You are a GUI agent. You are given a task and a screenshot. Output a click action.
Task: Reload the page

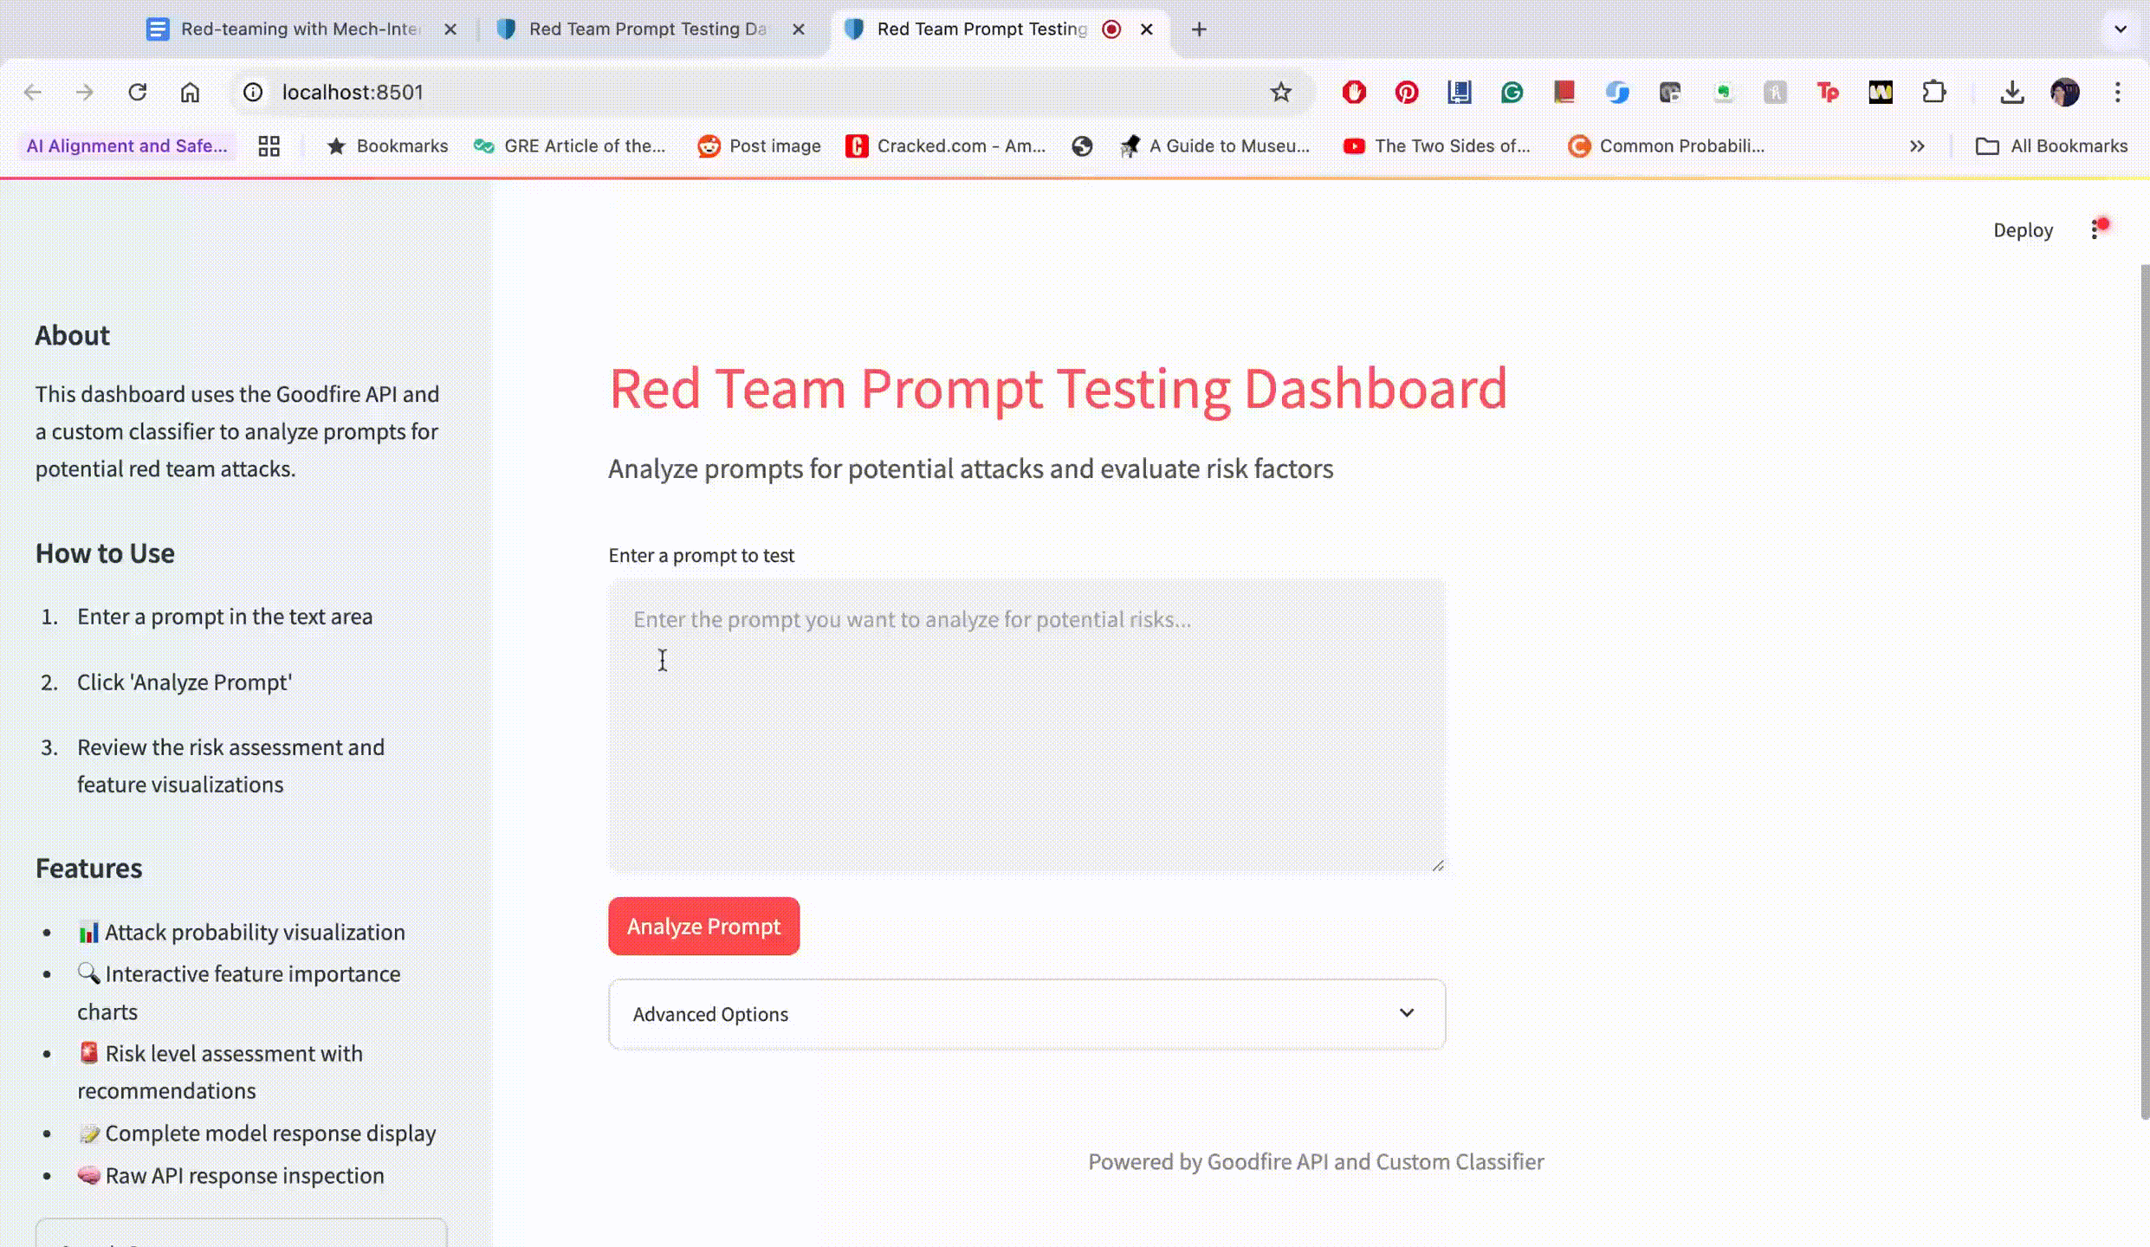pyautogui.click(x=137, y=92)
